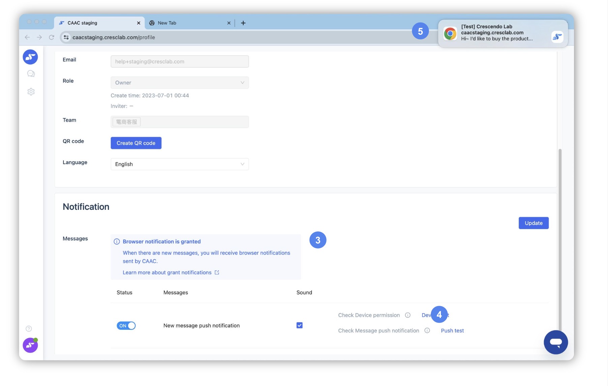Click the help question mark icon
This screenshot has width=608, height=386.
coord(29,329)
